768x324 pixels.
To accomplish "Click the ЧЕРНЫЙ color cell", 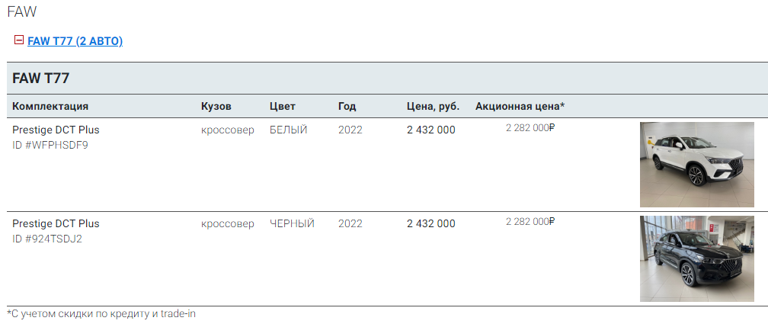I will click(292, 224).
